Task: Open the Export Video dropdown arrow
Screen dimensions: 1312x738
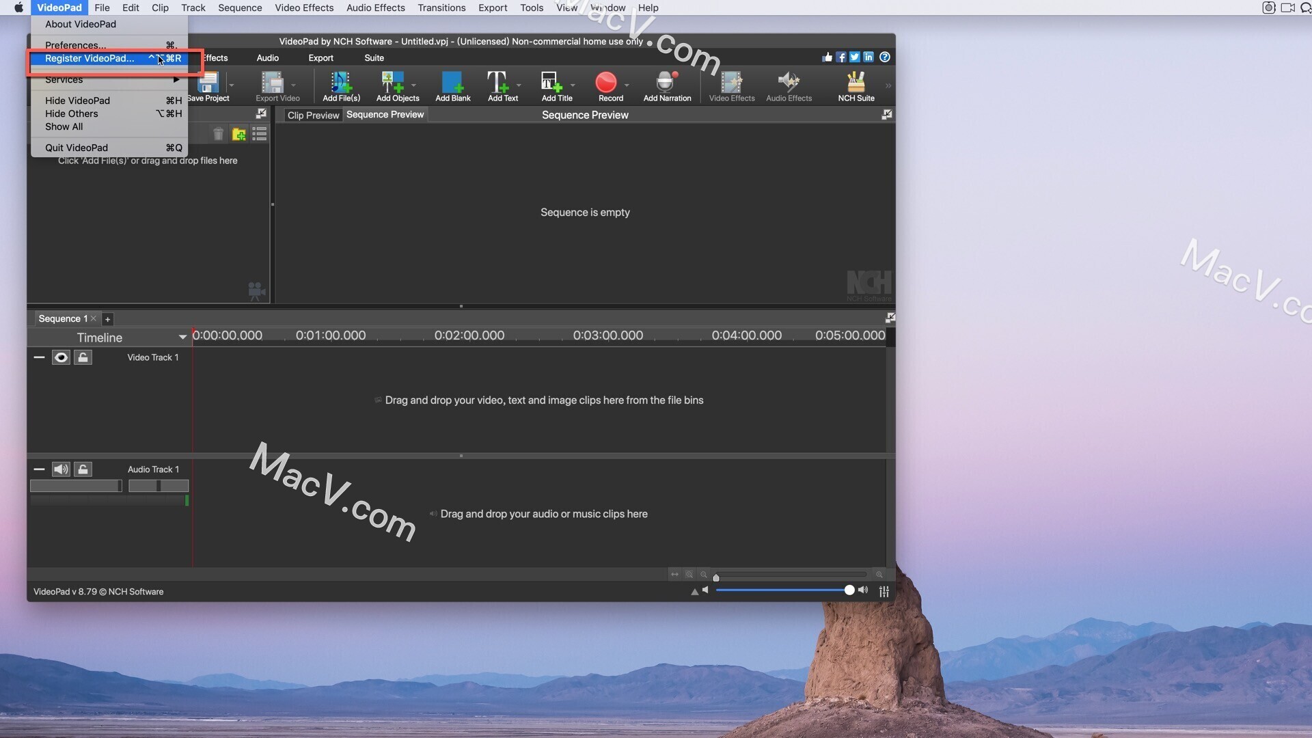Action: 293,85
